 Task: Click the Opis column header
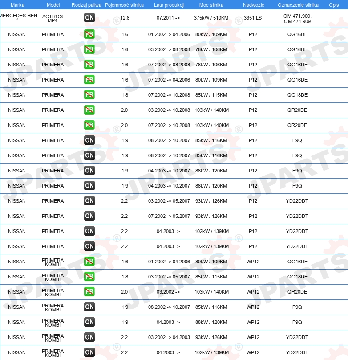(334, 5)
